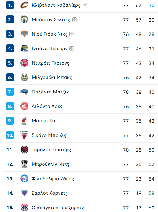This screenshot has width=158, height=212.
Task: Select the Orlando Magic logo
Action: pos(24,92)
